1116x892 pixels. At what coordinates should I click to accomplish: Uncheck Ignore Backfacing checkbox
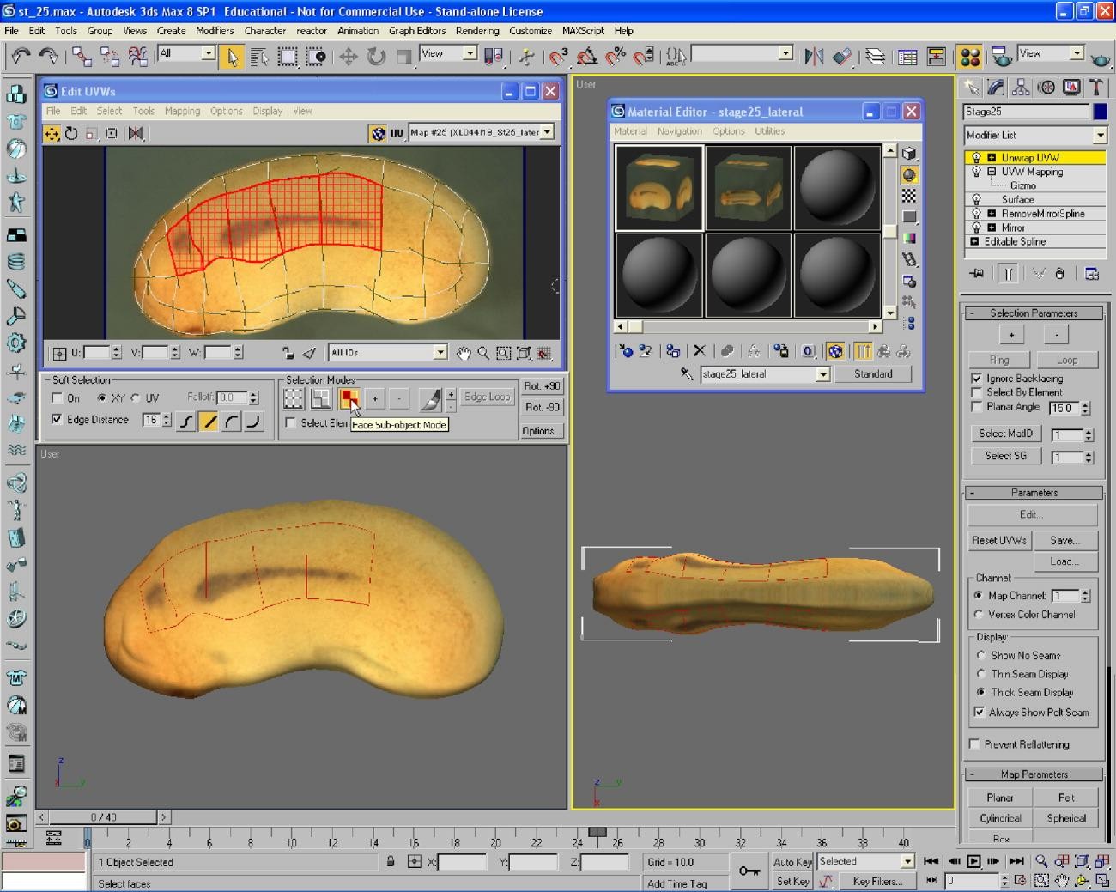coord(976,378)
